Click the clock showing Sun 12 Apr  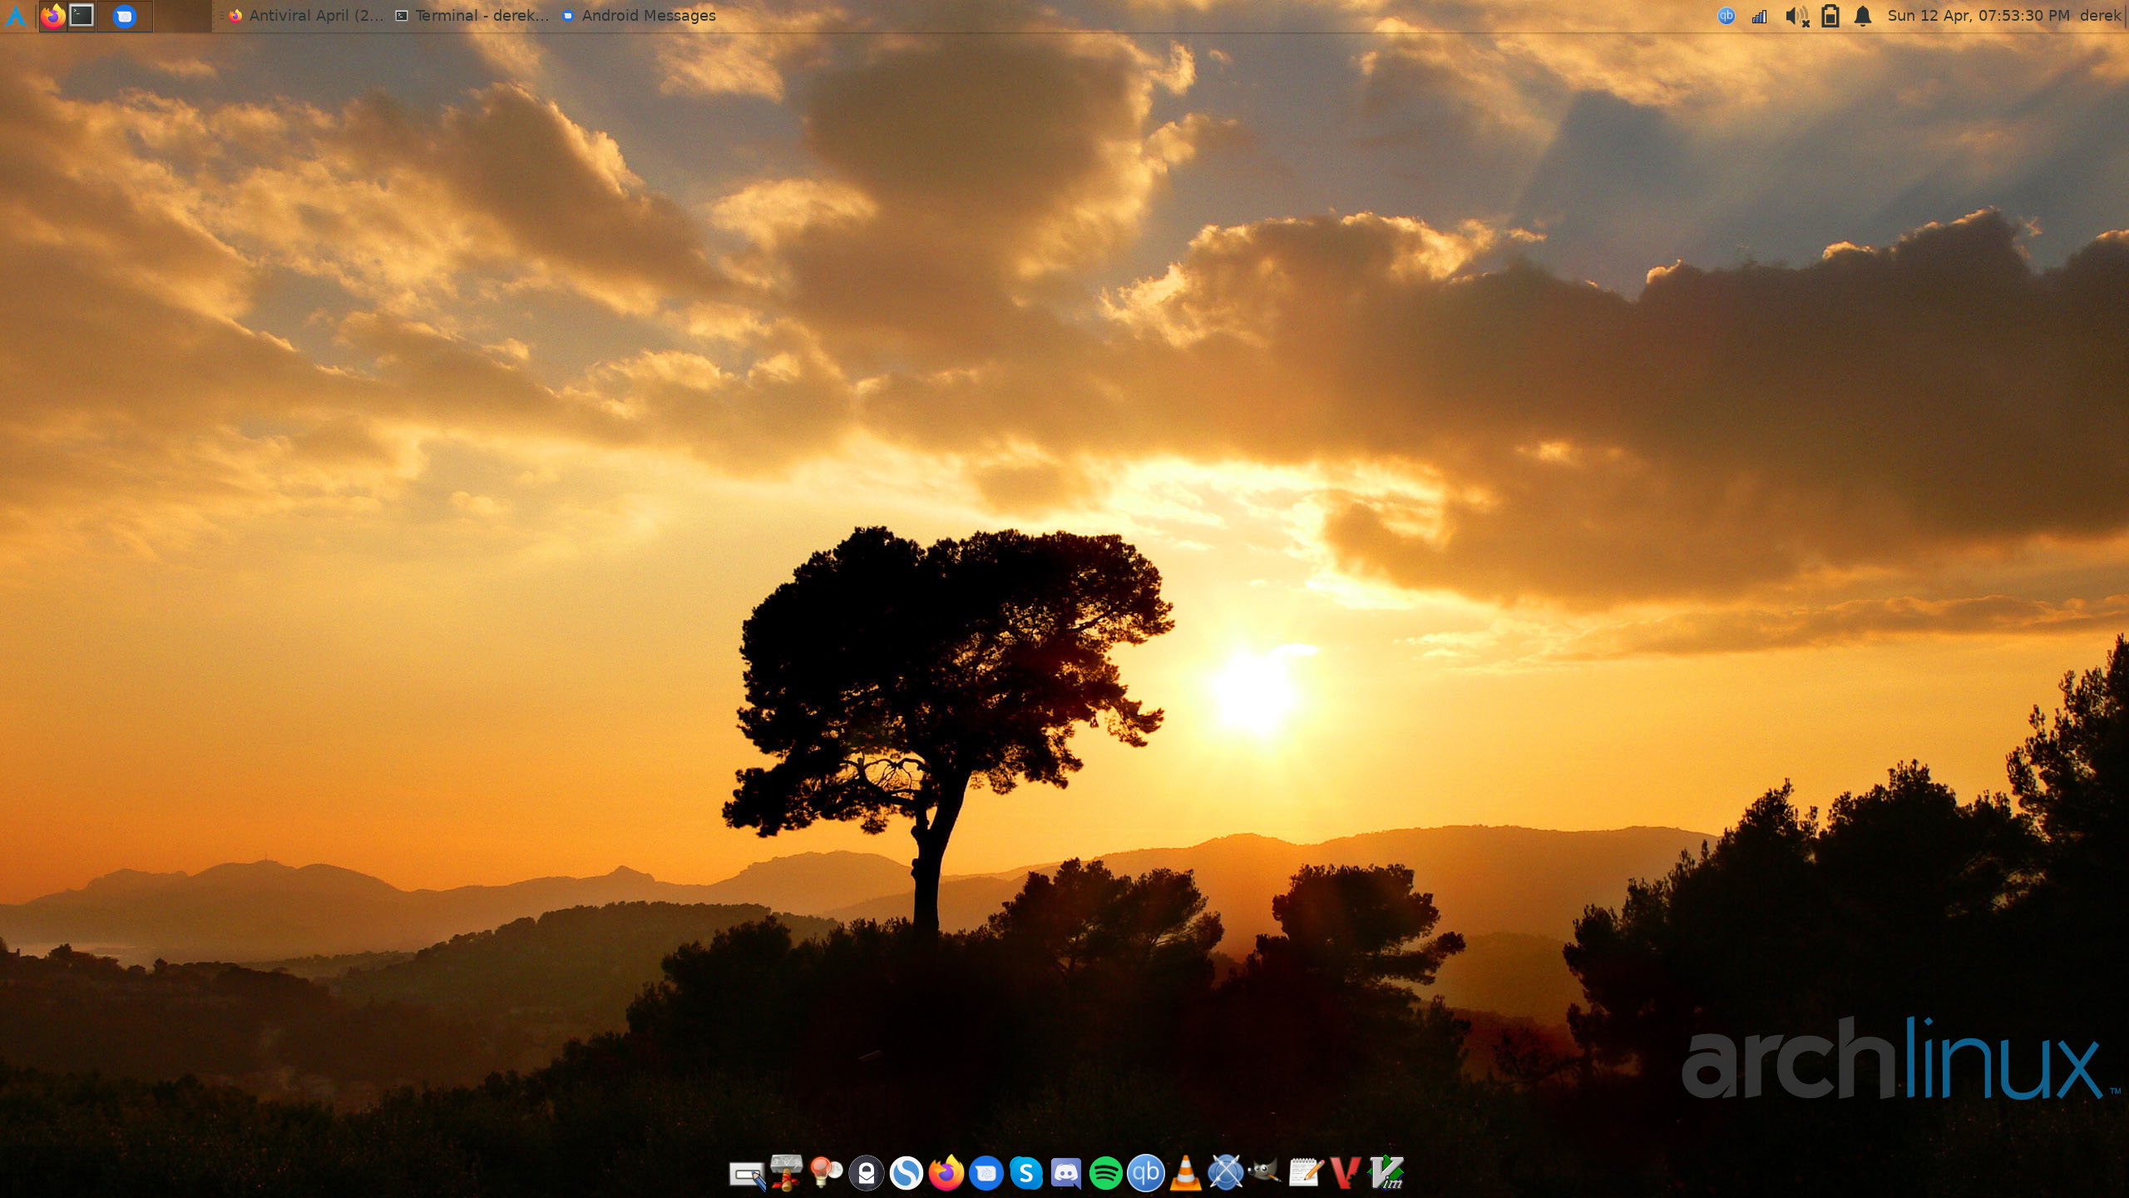[1978, 16]
